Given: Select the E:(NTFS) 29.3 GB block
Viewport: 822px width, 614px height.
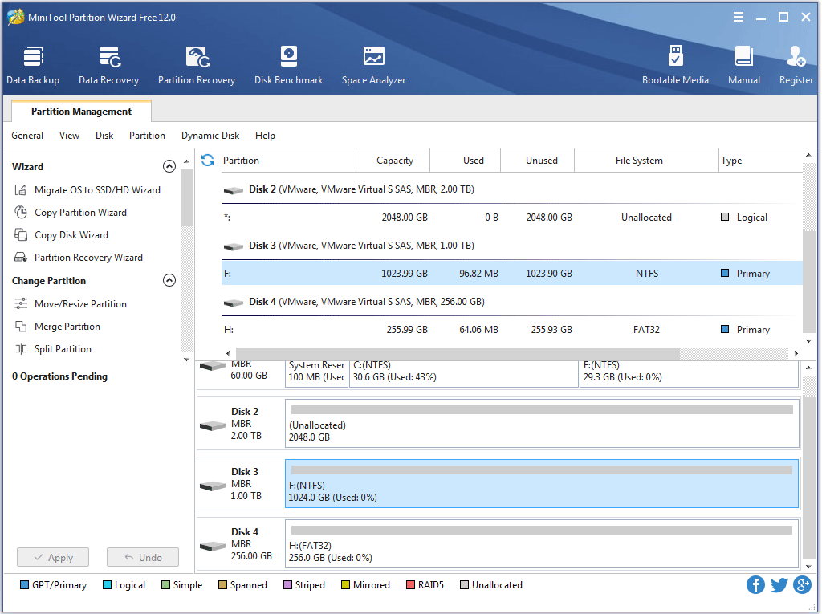Looking at the screenshot, I should click(689, 374).
